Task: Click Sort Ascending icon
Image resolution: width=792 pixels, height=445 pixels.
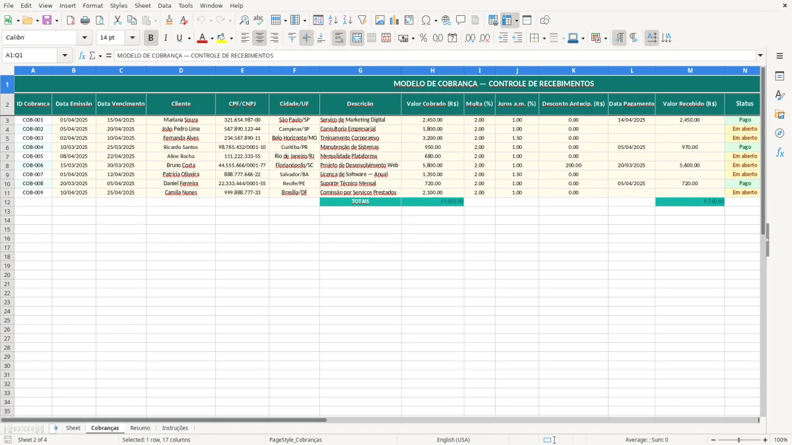Action: (333, 20)
